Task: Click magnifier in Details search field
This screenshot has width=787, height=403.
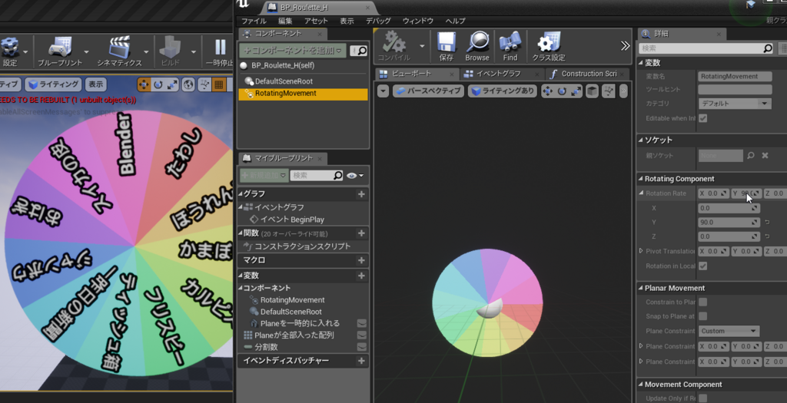Action: 768,48
